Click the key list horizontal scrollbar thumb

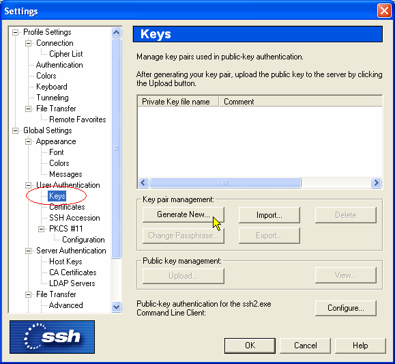pyautogui.click(x=225, y=182)
